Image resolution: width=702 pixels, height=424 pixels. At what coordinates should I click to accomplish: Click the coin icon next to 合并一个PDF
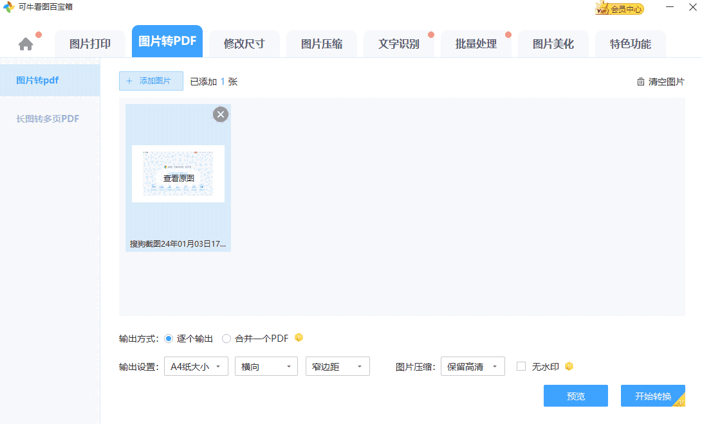pyautogui.click(x=298, y=338)
